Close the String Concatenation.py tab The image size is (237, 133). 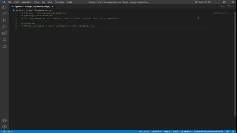[x=53, y=7]
